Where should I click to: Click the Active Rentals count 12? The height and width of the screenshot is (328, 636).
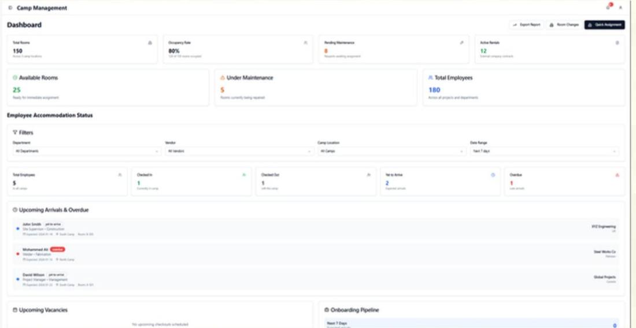[x=483, y=51]
